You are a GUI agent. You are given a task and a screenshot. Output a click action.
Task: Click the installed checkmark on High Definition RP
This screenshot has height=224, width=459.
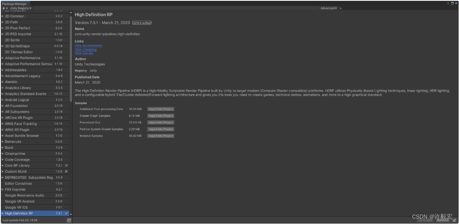(x=67, y=213)
